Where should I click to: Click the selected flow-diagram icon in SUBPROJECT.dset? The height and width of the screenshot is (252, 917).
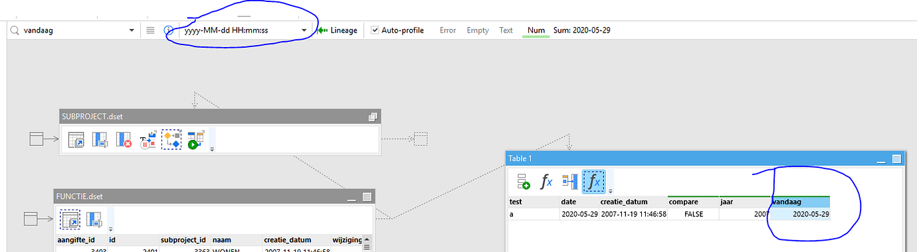tap(171, 139)
